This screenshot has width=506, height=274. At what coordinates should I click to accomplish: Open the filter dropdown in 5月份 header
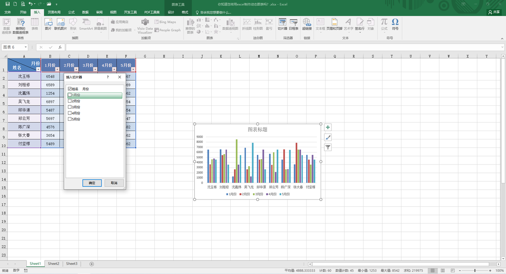(x=133, y=69)
